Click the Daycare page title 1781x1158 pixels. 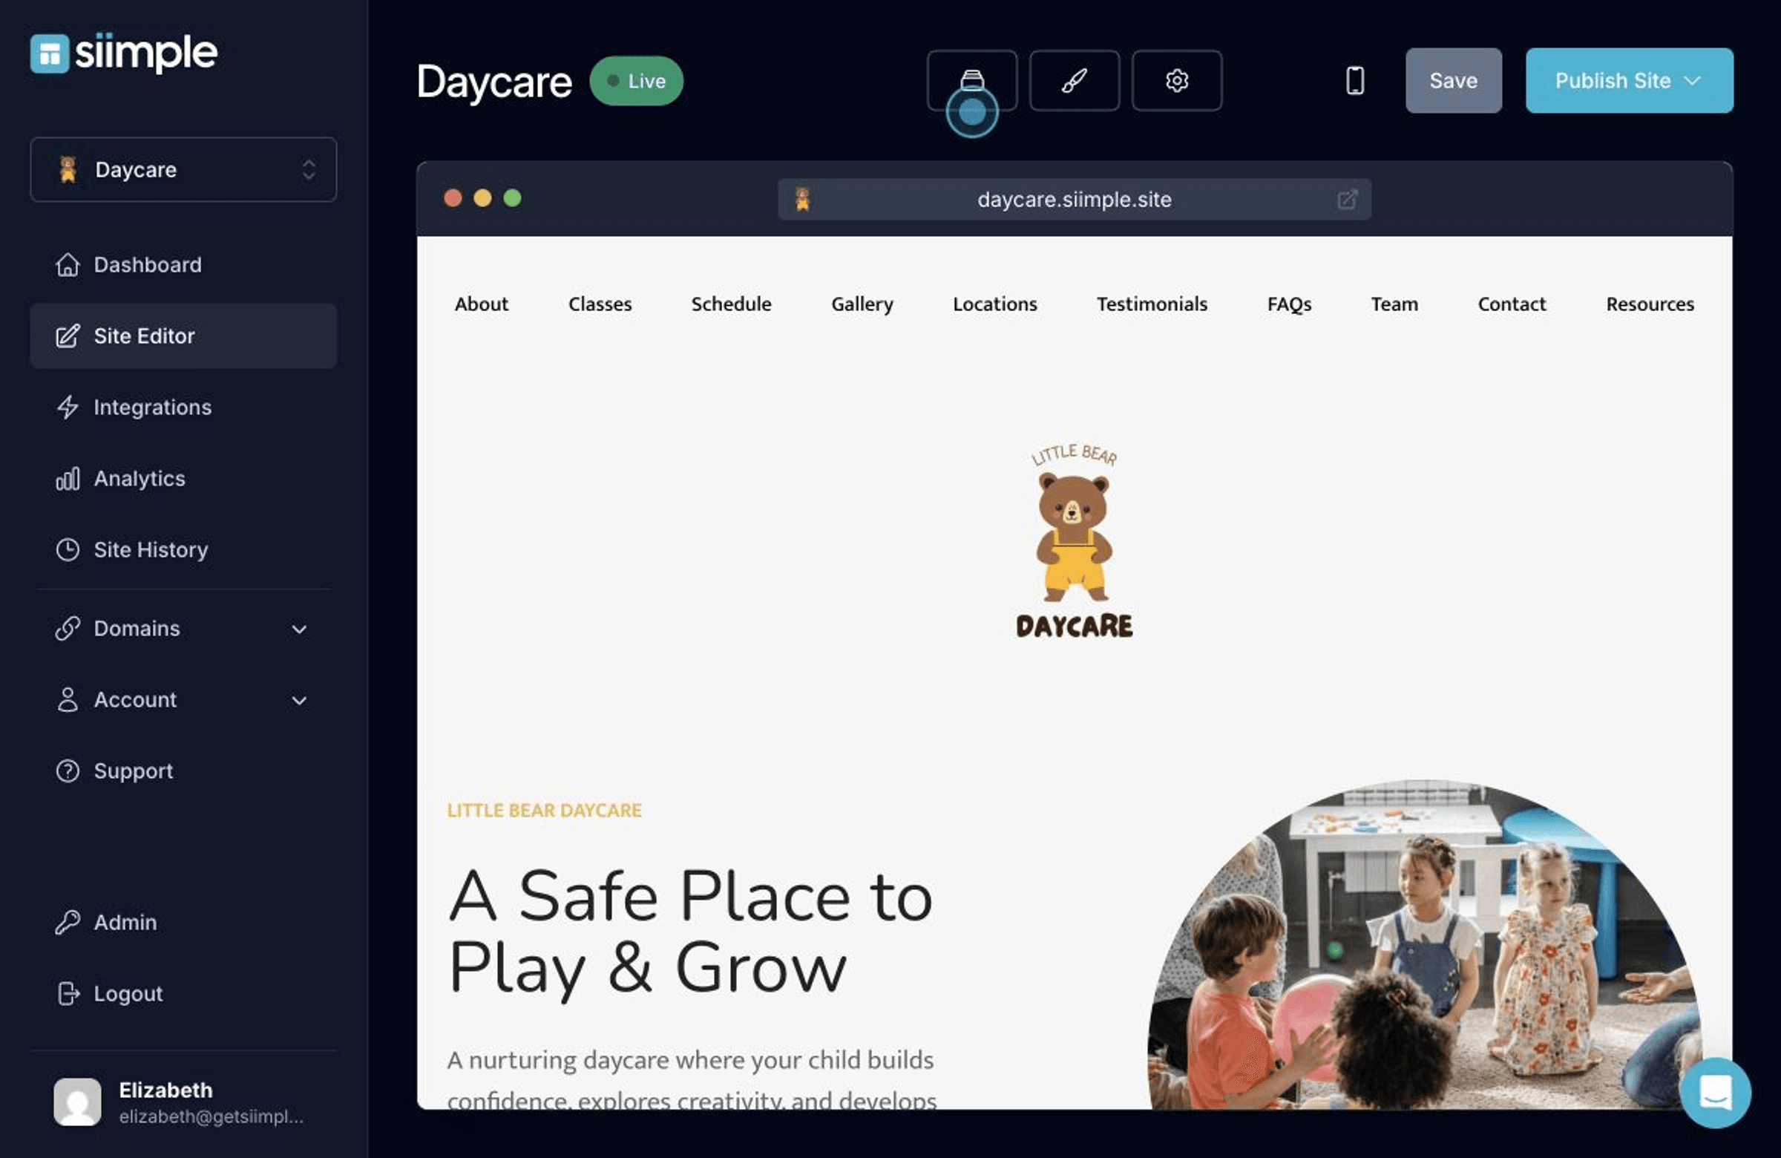(494, 81)
